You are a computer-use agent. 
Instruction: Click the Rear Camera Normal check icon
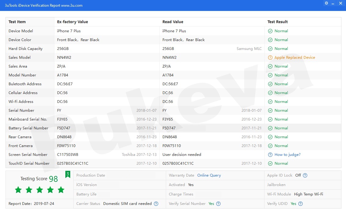270,137
